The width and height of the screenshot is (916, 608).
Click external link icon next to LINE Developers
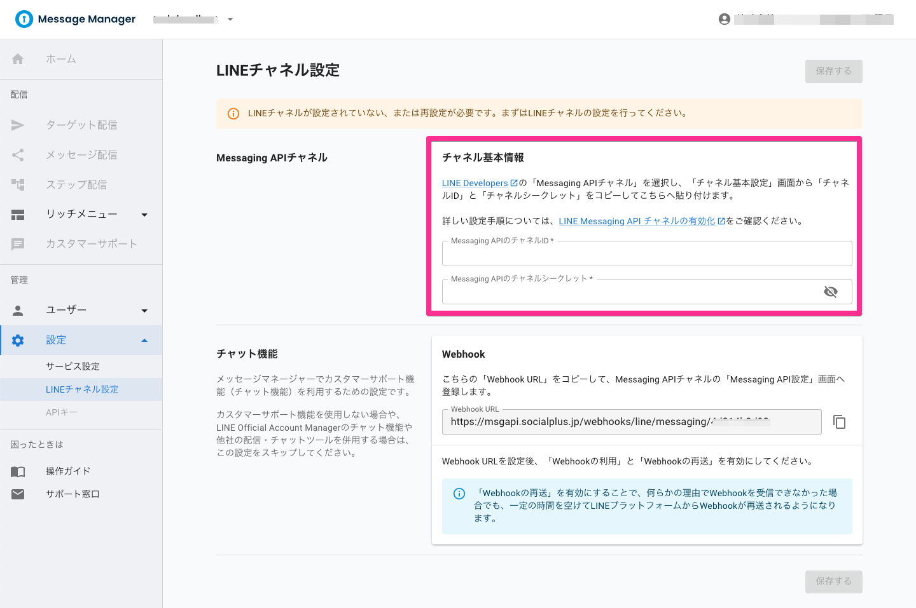pyautogui.click(x=514, y=183)
